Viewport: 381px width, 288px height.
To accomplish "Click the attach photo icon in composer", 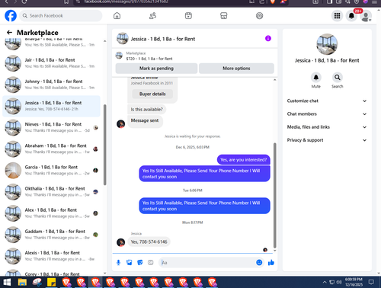I will 130,262.
